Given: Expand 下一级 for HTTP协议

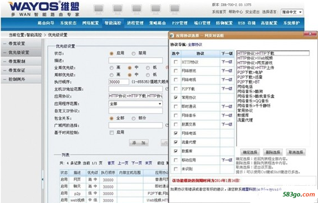Looking at the screenshot, I should click(x=227, y=62).
